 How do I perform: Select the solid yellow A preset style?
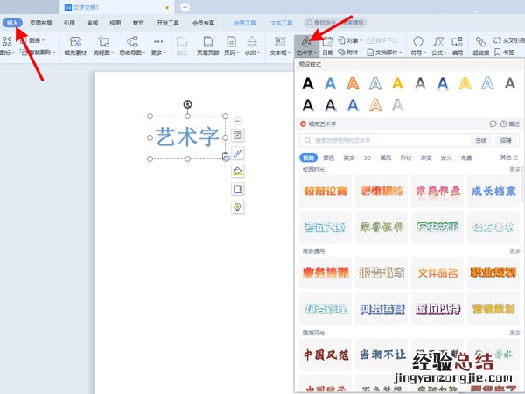[396, 83]
